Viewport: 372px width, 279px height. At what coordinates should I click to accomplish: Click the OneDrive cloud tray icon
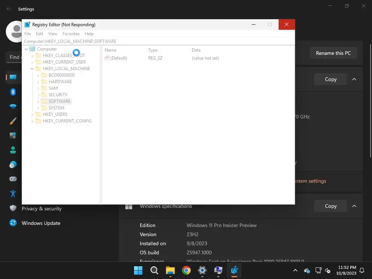(x=307, y=270)
